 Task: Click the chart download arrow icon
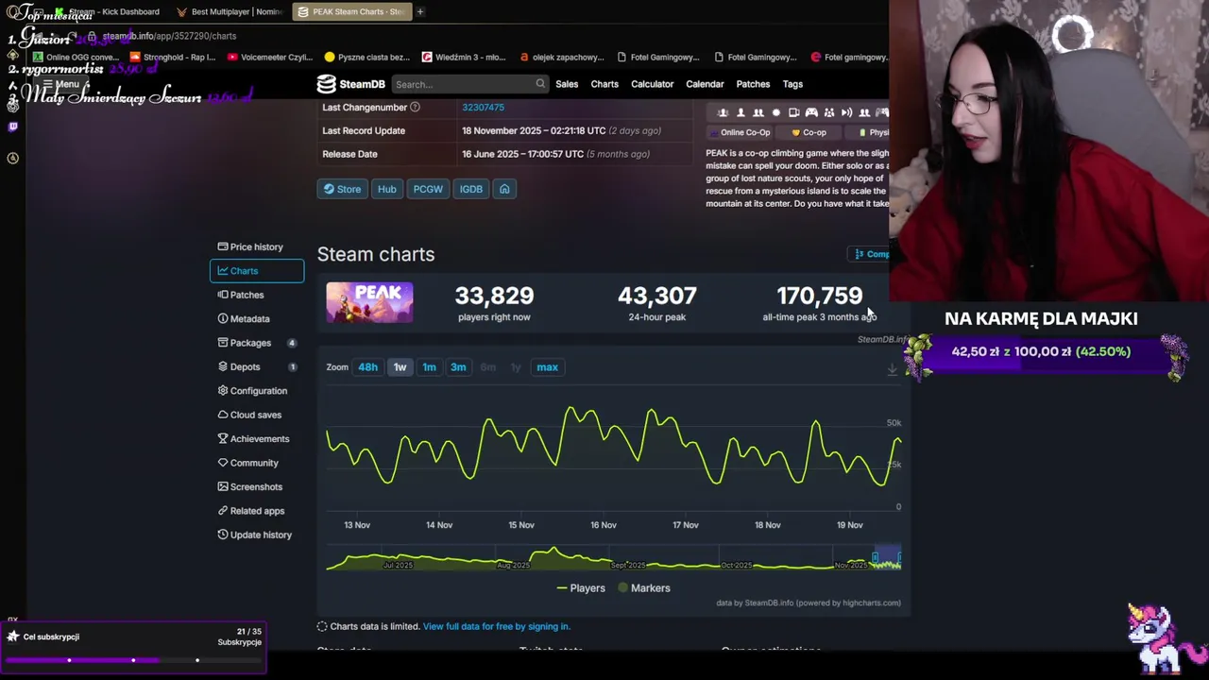(892, 370)
